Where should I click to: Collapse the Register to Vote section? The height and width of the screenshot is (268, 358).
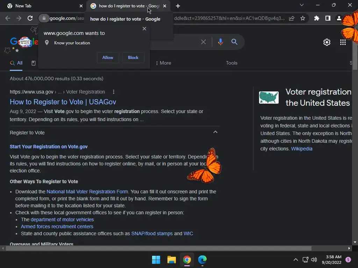pos(215,132)
